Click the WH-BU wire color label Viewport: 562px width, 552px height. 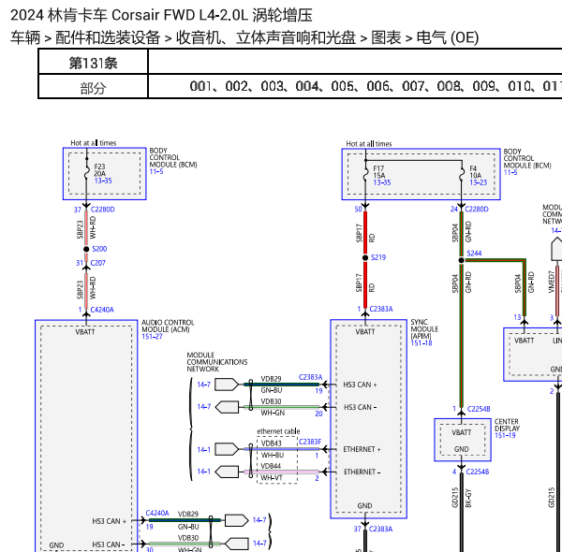(x=272, y=456)
